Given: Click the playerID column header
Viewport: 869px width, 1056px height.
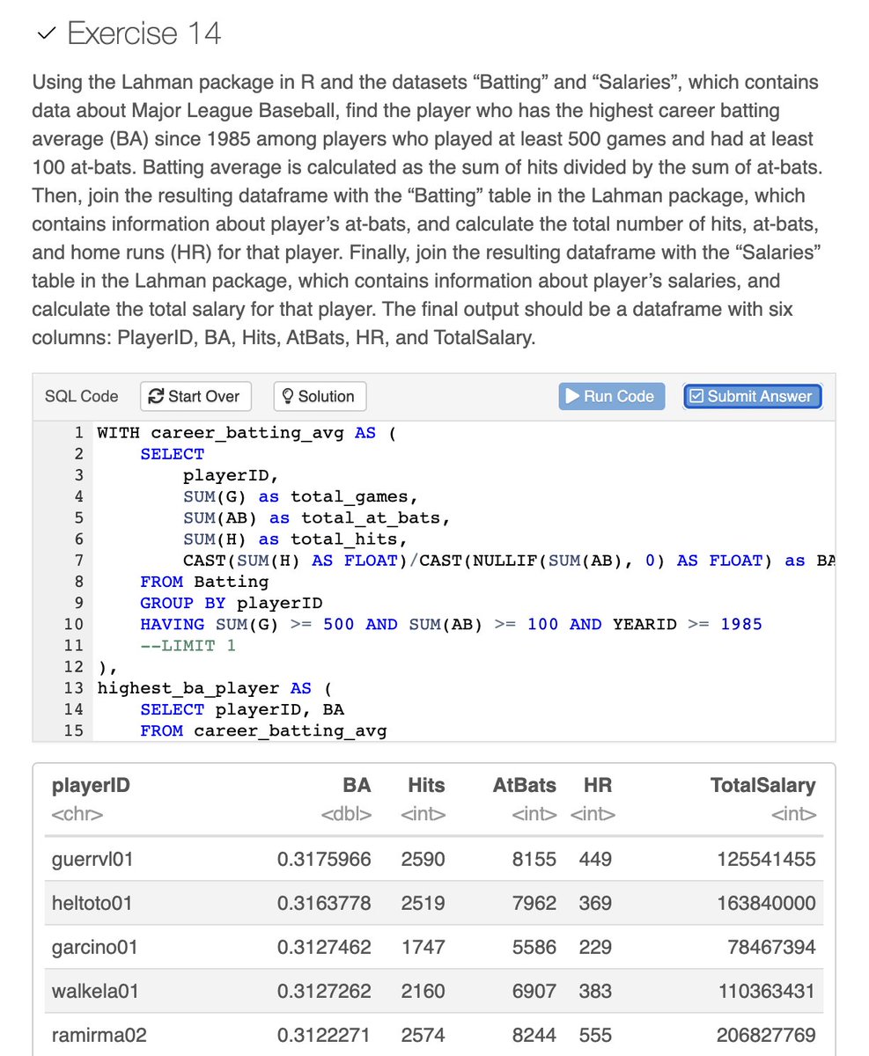Looking at the screenshot, I should (x=91, y=785).
